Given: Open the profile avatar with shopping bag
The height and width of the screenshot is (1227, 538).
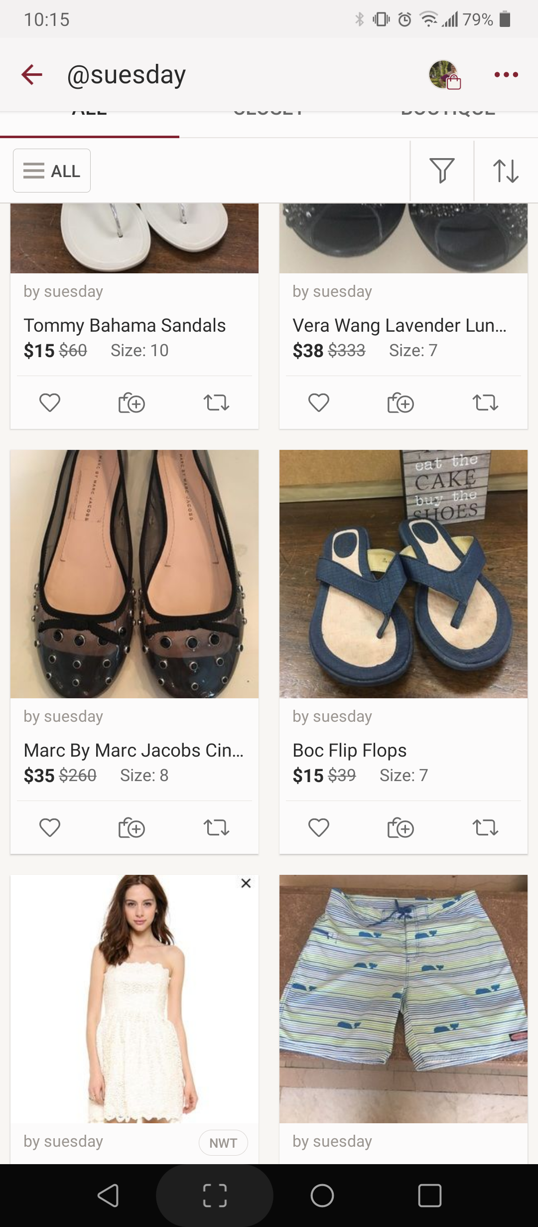Looking at the screenshot, I should coord(444,75).
